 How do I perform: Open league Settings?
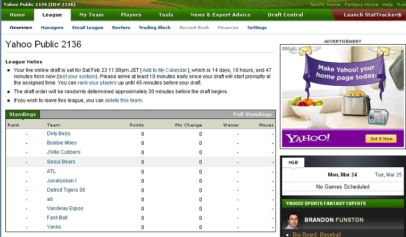point(257,28)
